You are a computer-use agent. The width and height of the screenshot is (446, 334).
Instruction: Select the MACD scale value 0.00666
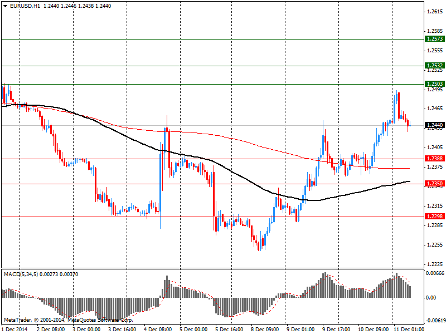(435, 273)
